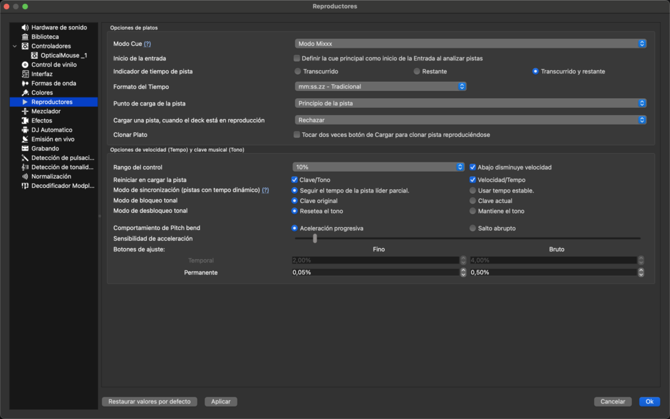Screen dimensions: 670x419
Task: Open the Rango del control 10% dropdown
Action: 379,167
